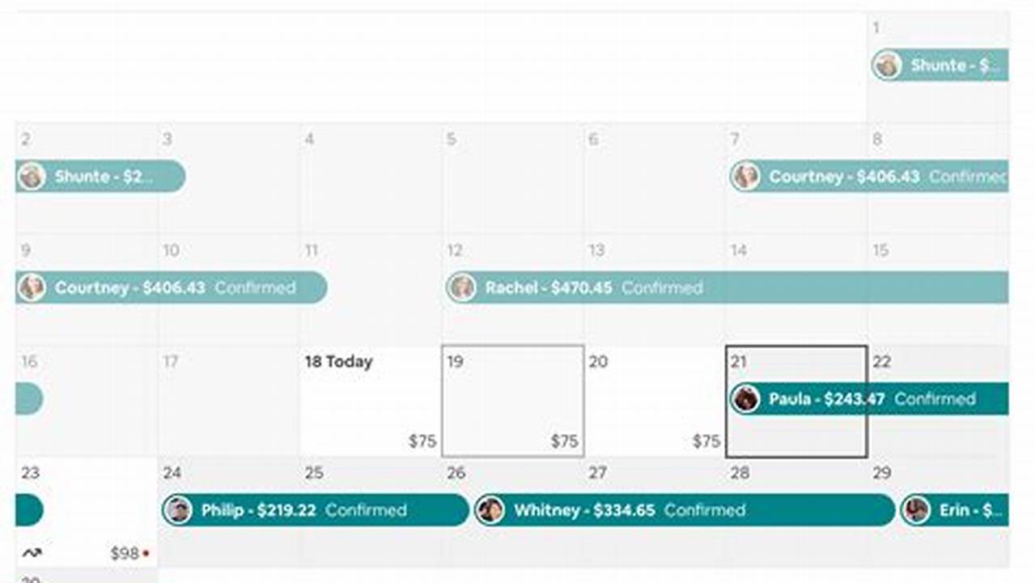
Task: Select today's date, October 18
Action: click(338, 362)
